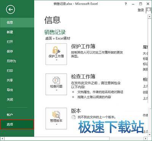Click the 销售记录 workbook title
This screenshot has height=141, width=152.
[x=55, y=32]
